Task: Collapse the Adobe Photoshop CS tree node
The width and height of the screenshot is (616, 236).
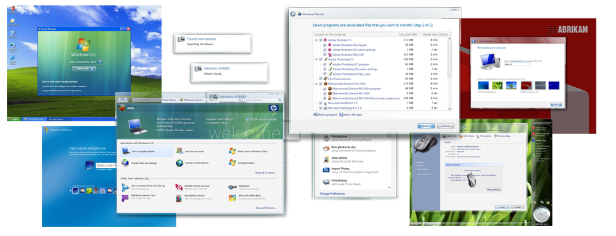Action: (316, 59)
